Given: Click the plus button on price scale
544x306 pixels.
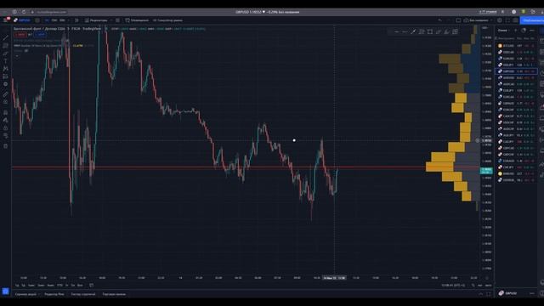Looking at the screenshot, I should click(x=478, y=140).
